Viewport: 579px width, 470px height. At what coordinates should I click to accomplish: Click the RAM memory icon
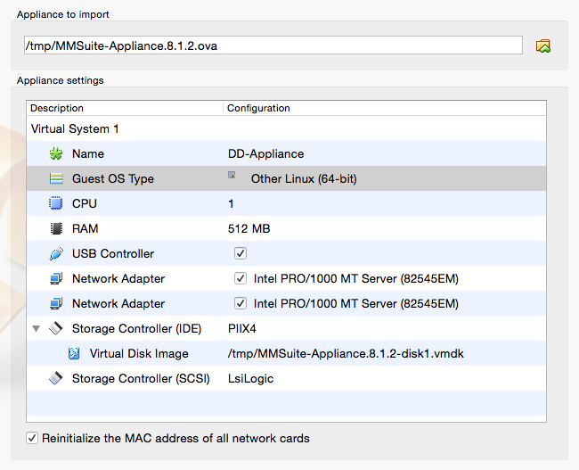coord(55,229)
